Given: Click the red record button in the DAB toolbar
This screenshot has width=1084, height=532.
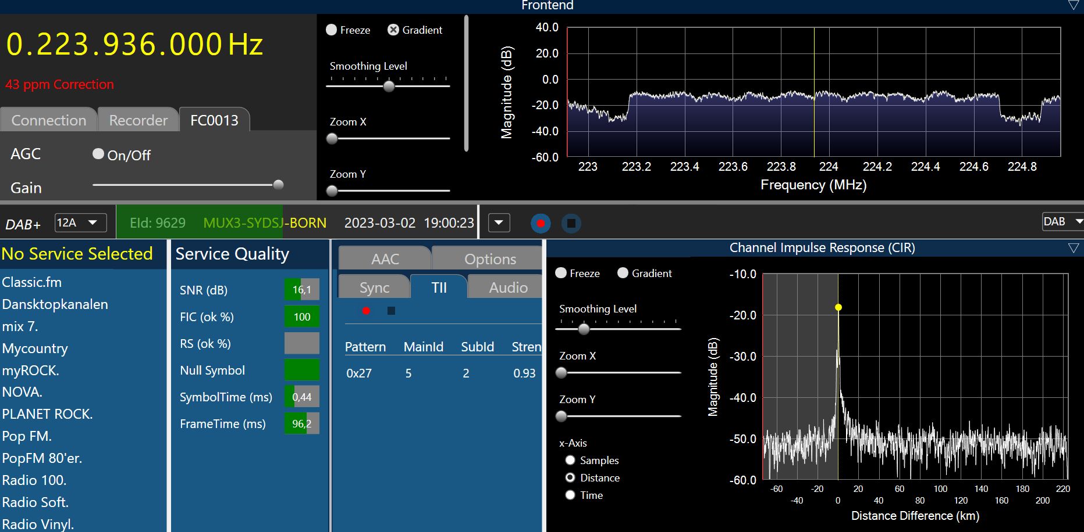Looking at the screenshot, I should pyautogui.click(x=541, y=223).
